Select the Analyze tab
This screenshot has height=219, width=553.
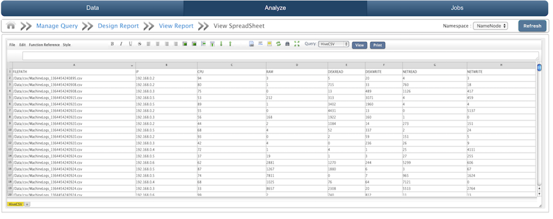pyautogui.click(x=275, y=8)
